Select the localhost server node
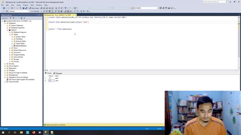The image size is (241, 135). tap(19, 21)
